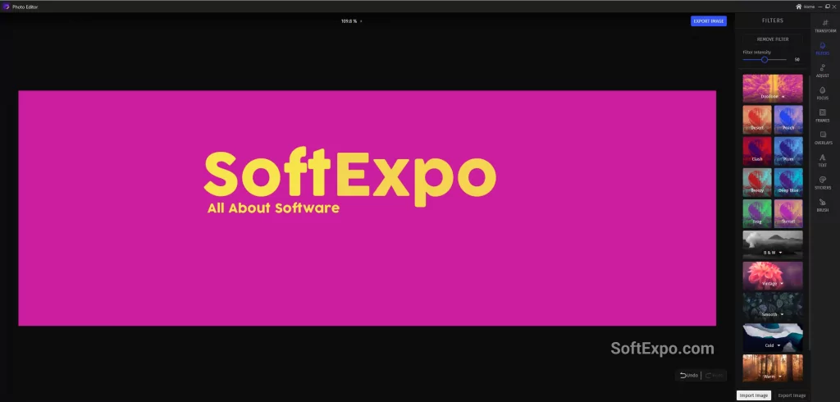Click Remove Filter
The width and height of the screenshot is (840, 402).
[772, 39]
